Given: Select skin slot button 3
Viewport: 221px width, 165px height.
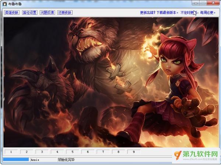Looking at the screenshot, I should coord(42,152).
